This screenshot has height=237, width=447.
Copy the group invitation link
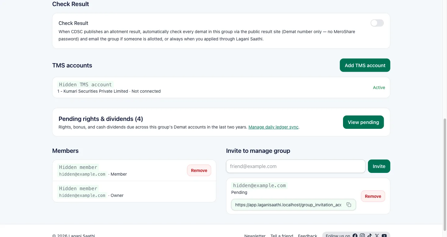click(349, 205)
